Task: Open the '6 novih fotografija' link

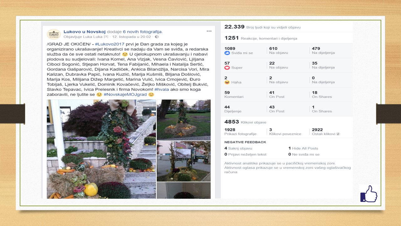Action: click(x=143, y=31)
